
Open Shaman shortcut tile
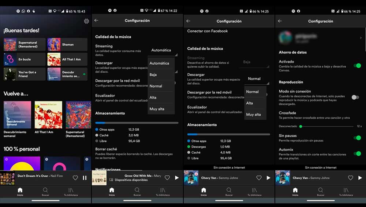tap(67, 45)
